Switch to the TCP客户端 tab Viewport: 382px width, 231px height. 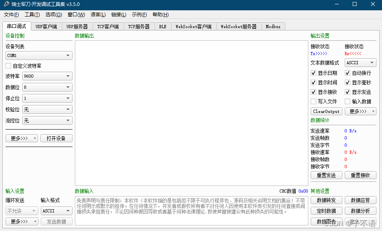point(108,27)
